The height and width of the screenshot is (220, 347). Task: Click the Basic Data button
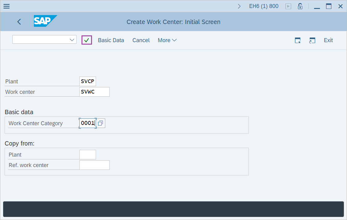click(x=111, y=40)
